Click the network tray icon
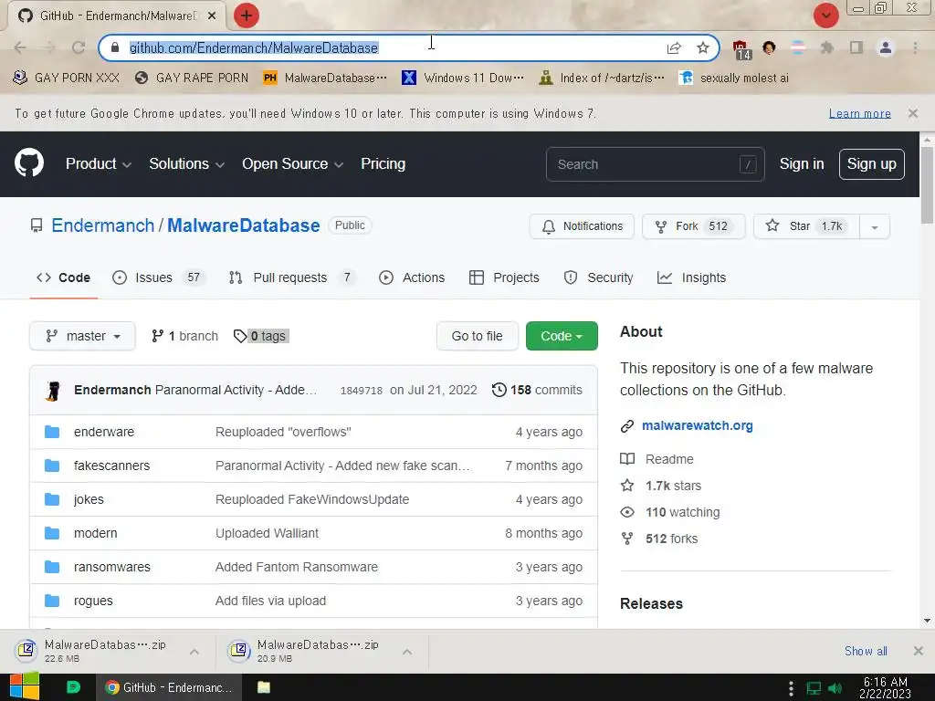The width and height of the screenshot is (935, 701). click(x=814, y=688)
